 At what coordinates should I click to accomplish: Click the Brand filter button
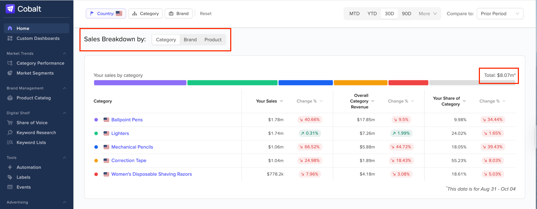pos(179,13)
